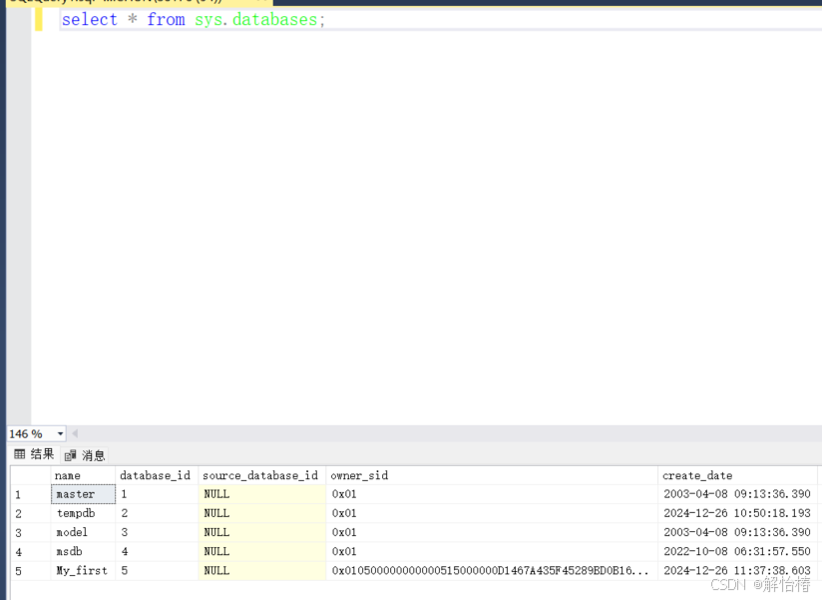Click the results grid icon beside 结果
The width and height of the screenshot is (822, 600).
[19, 454]
